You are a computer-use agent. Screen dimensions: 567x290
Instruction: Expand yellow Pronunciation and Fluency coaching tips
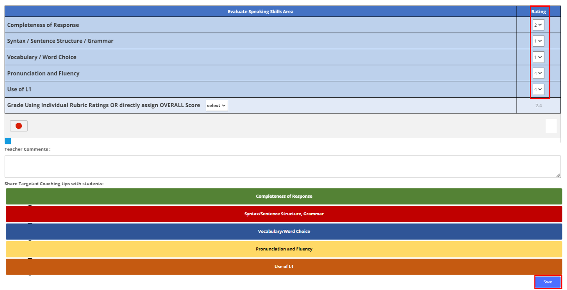[284, 249]
